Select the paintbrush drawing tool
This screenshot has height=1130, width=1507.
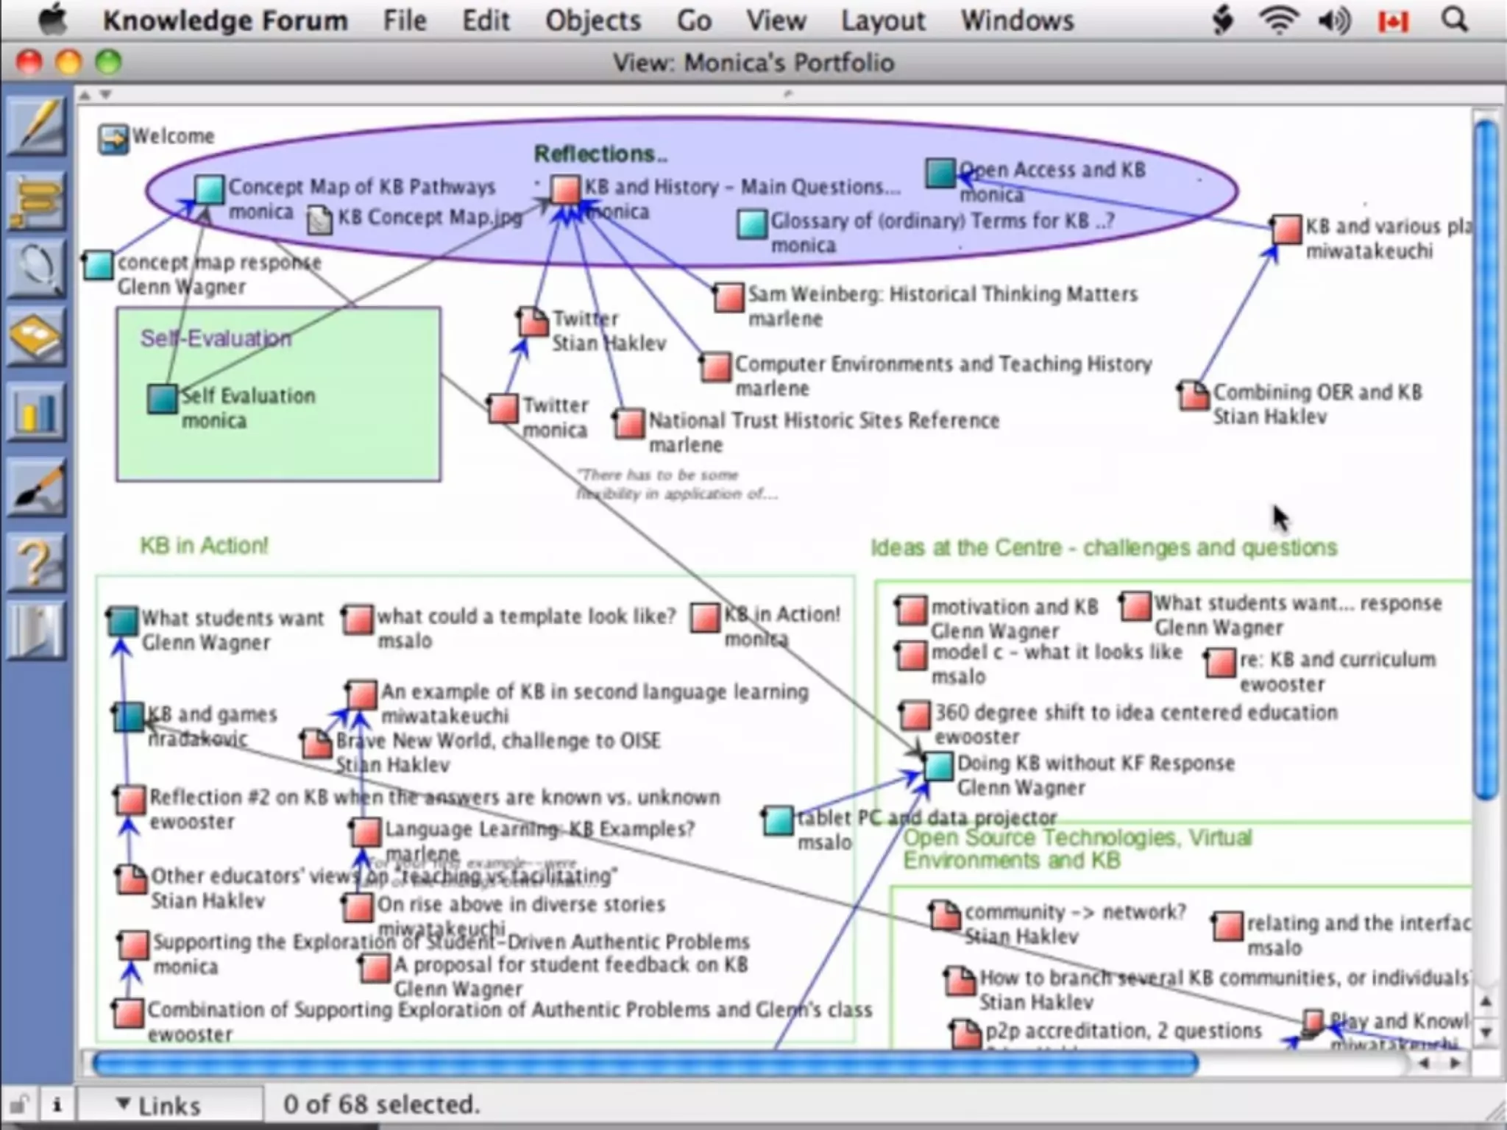pyautogui.click(x=37, y=488)
